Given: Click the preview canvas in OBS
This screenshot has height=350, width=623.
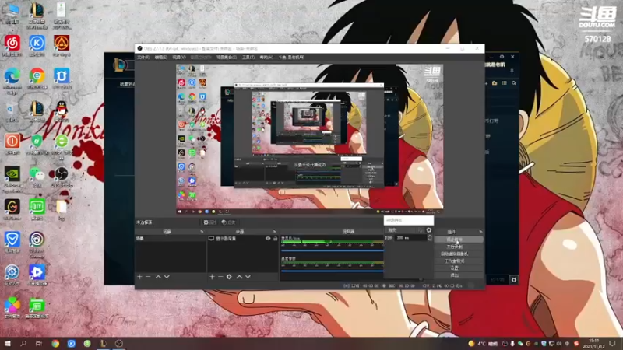Looking at the screenshot, I should [x=309, y=139].
